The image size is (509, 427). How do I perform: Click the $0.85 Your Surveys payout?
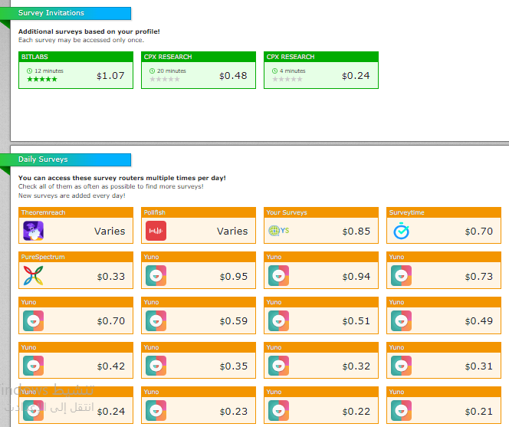click(x=356, y=232)
